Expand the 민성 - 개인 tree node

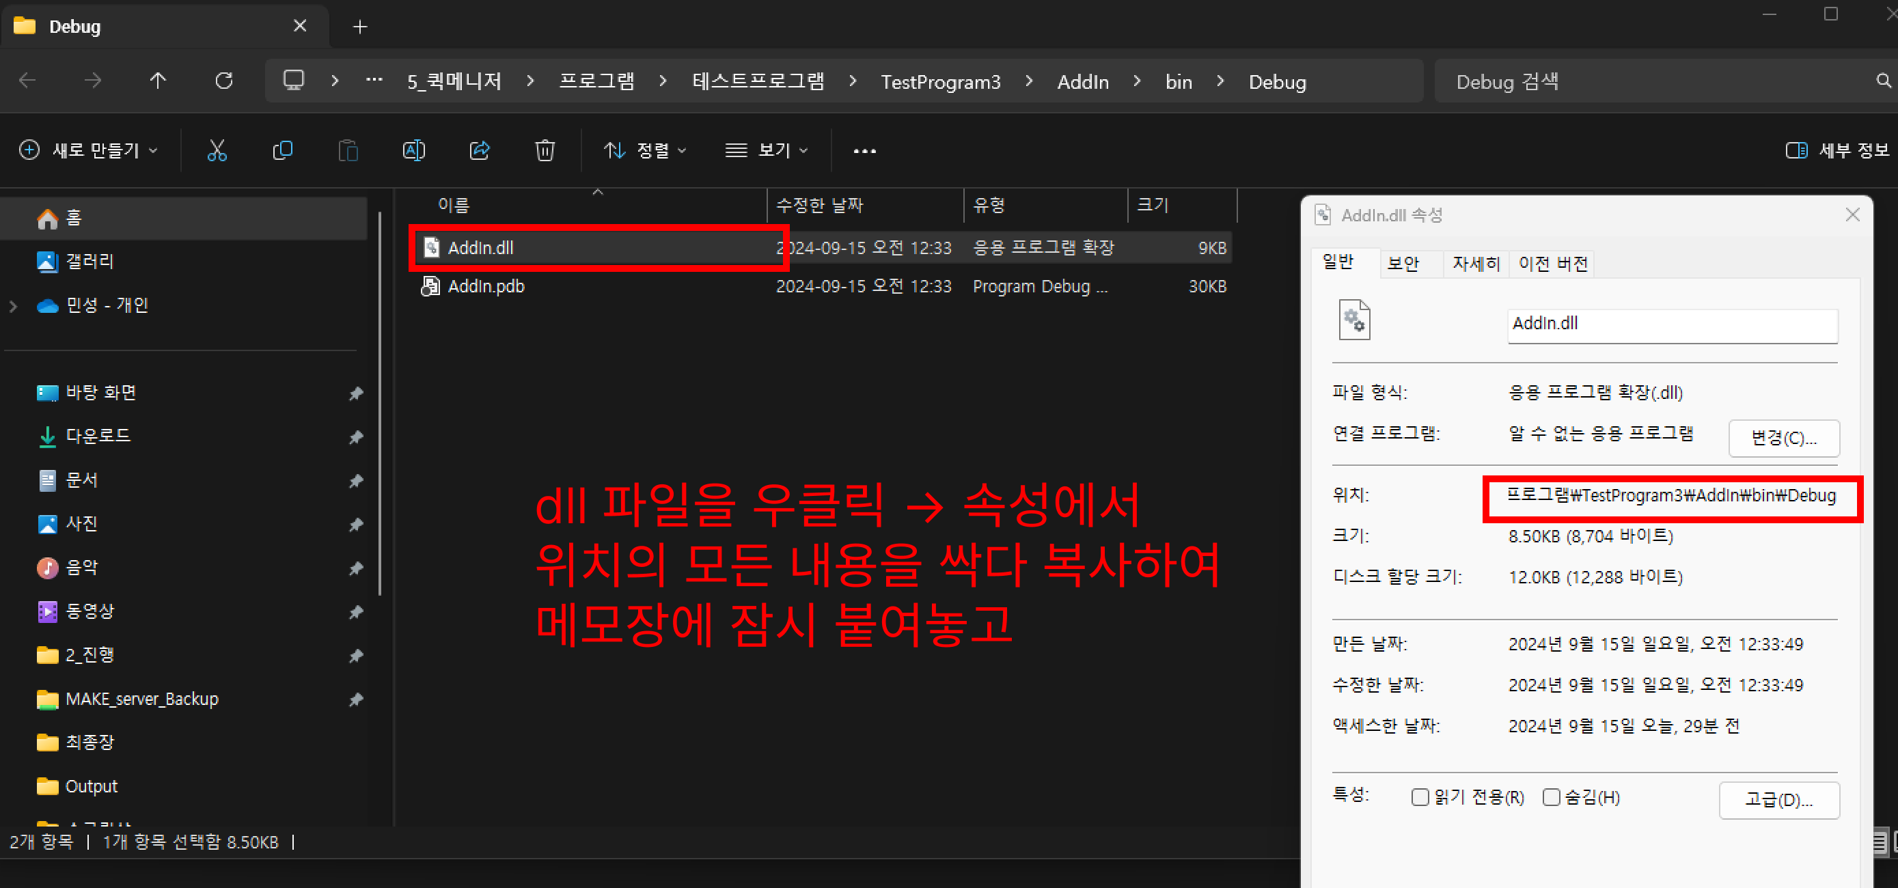13,306
